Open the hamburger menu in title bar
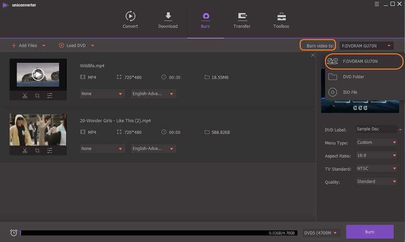The image size is (405, 242). click(x=376, y=4)
